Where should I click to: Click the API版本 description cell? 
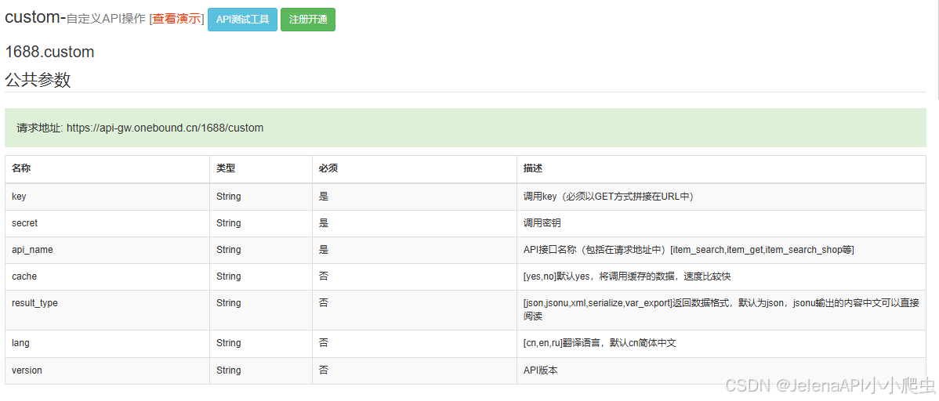point(721,370)
